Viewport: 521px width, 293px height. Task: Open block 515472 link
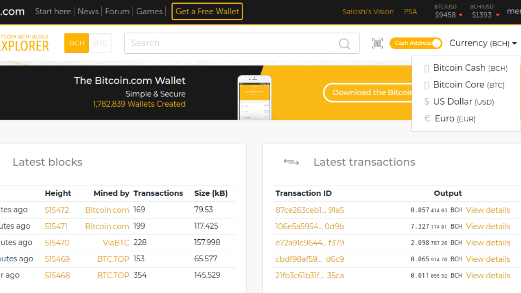(x=57, y=210)
